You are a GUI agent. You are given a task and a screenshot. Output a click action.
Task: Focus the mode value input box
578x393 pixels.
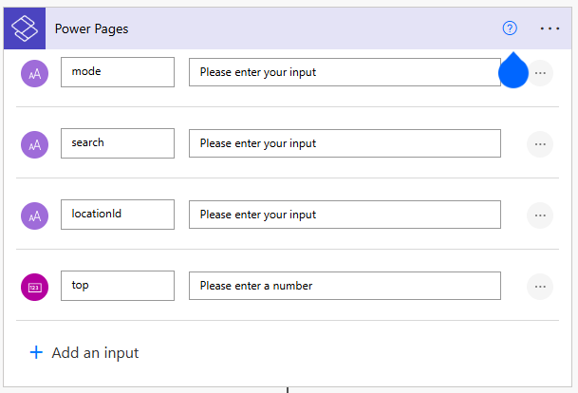(345, 72)
